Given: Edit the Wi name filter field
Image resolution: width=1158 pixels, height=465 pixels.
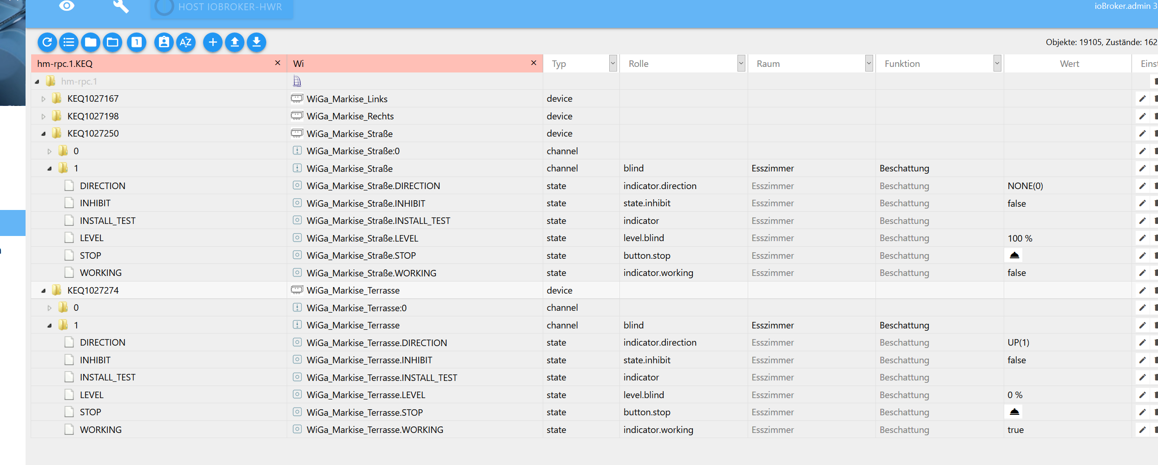Looking at the screenshot, I should 409,64.
